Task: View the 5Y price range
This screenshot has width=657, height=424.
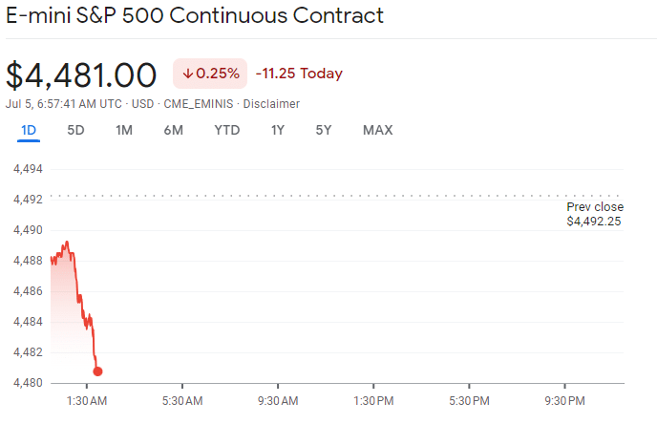Action: point(324,130)
